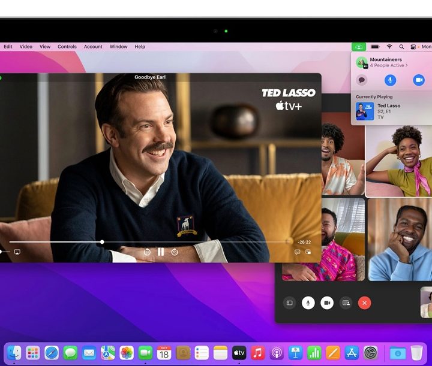432x366 pixels.
Task: Toggle microphone in SharePlay panel
Action: [390, 80]
